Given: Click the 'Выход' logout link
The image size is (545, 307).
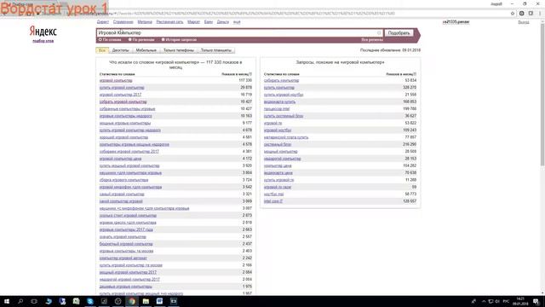Looking at the screenshot, I should pyautogui.click(x=524, y=22).
